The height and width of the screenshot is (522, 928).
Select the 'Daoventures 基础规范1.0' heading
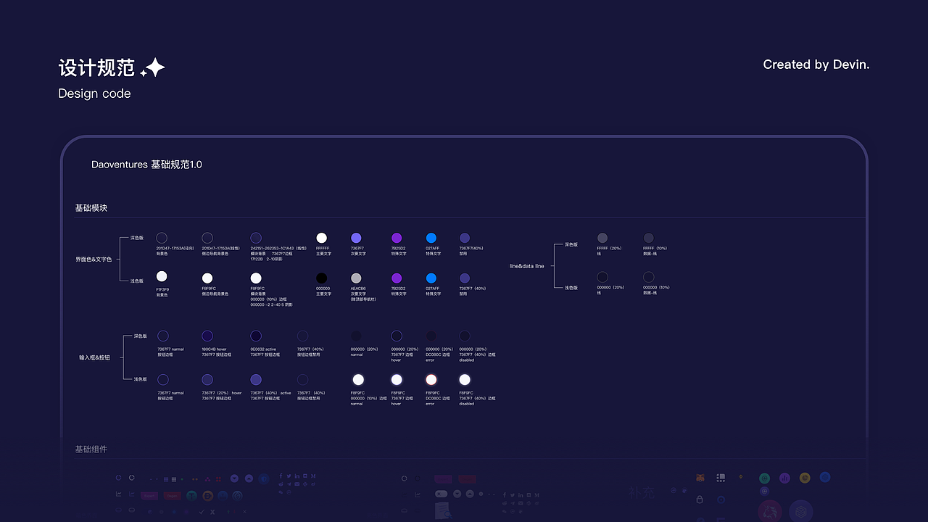pyautogui.click(x=146, y=165)
